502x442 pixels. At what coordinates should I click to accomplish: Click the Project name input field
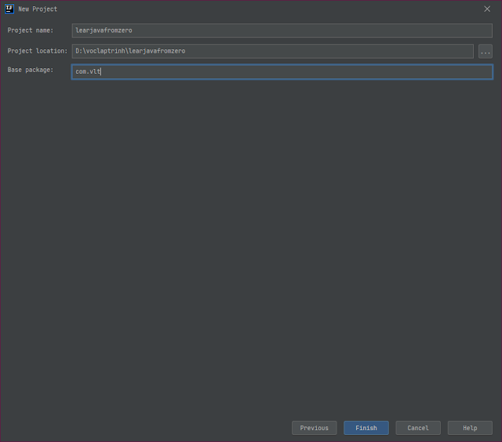tap(282, 31)
